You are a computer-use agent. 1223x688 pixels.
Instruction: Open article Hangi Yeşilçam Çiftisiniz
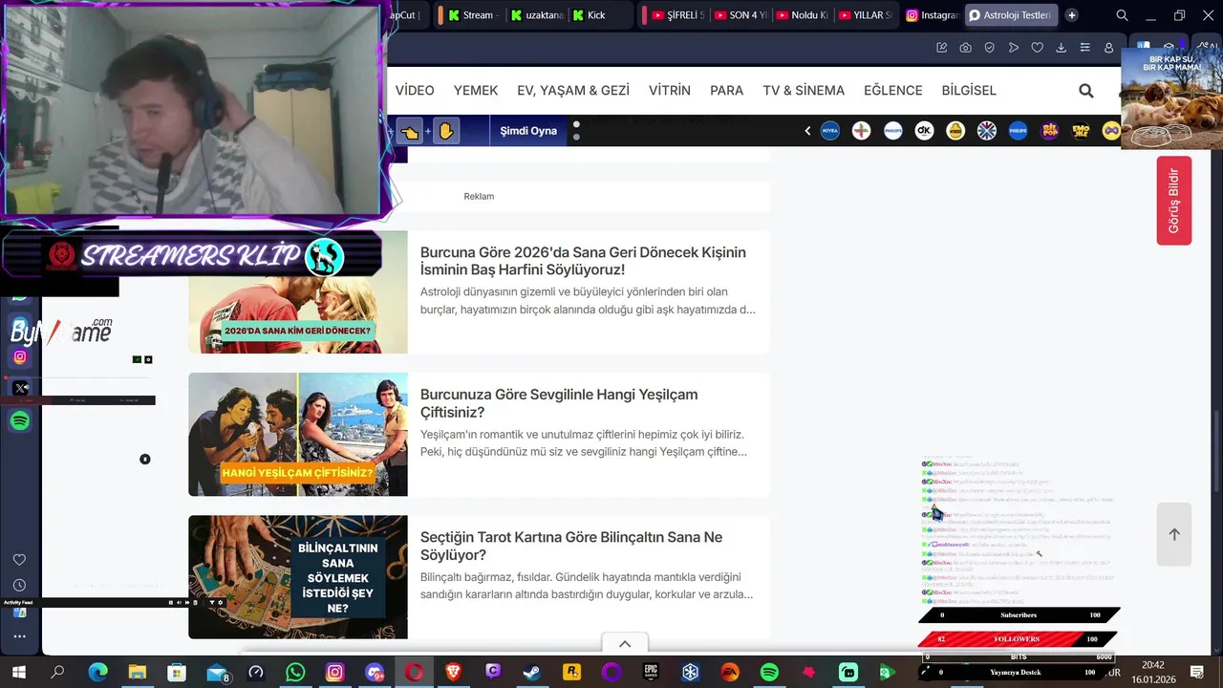click(559, 403)
